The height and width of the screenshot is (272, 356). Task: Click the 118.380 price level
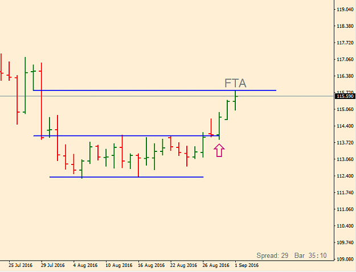(345, 26)
